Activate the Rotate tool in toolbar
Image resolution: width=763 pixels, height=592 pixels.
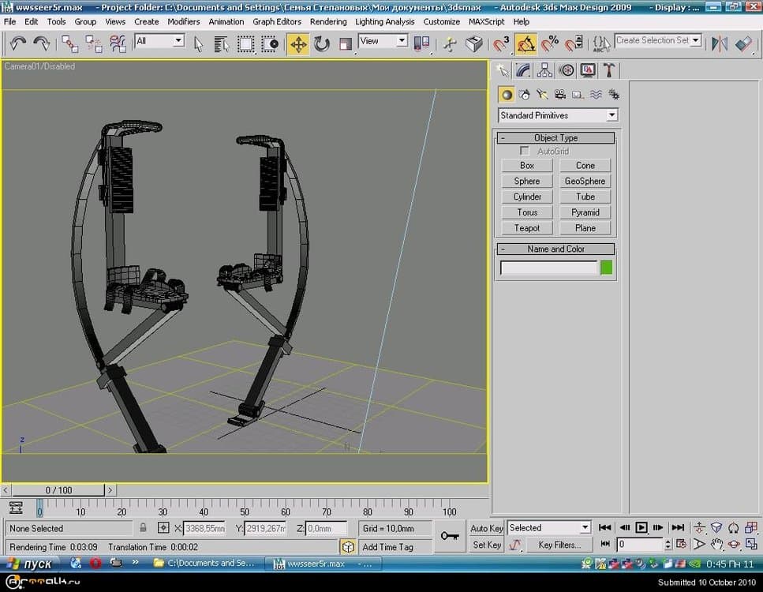click(322, 44)
